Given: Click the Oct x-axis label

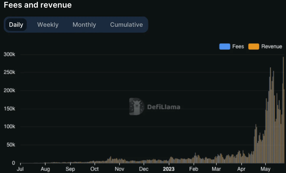Looking at the screenshot, I should click(x=94, y=169).
